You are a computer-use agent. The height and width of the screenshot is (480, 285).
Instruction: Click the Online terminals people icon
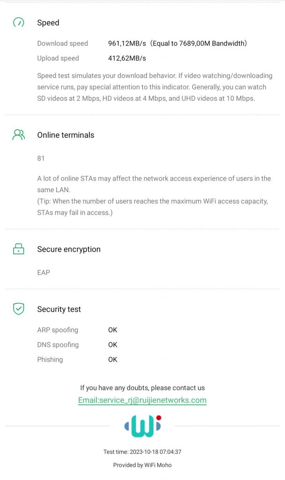click(x=18, y=135)
